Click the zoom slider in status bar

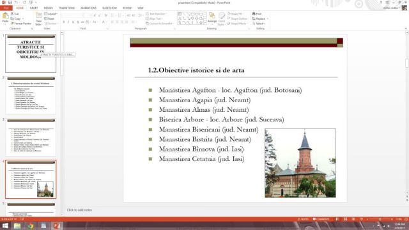(380, 219)
